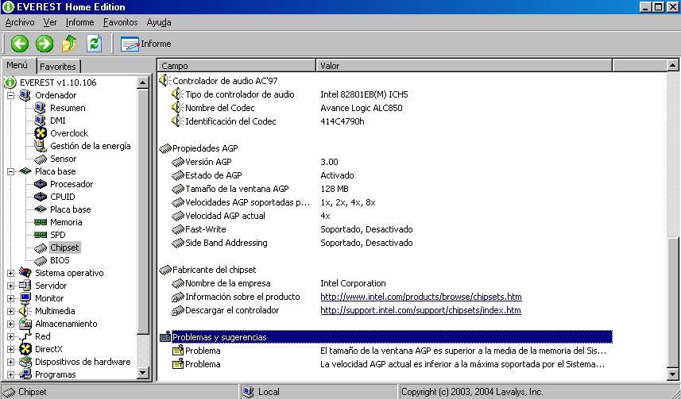Select the Tamaño de la ventana AGP row
The height and width of the screenshot is (399, 681).
385,189
